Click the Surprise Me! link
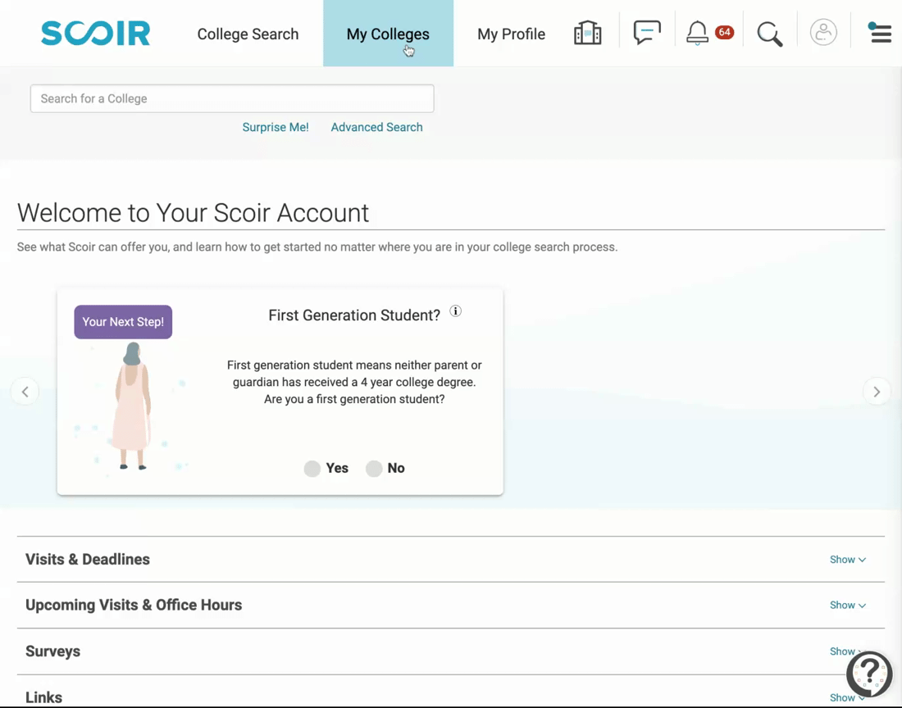This screenshot has height=708, width=902. [x=275, y=127]
